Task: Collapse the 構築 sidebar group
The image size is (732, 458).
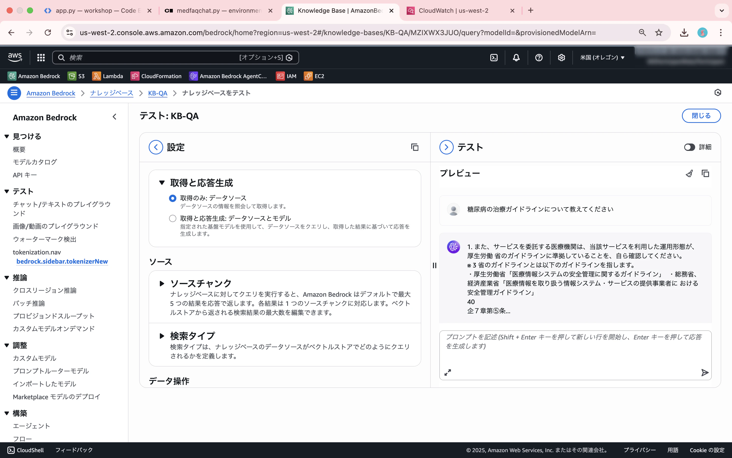Action: [x=7, y=413]
